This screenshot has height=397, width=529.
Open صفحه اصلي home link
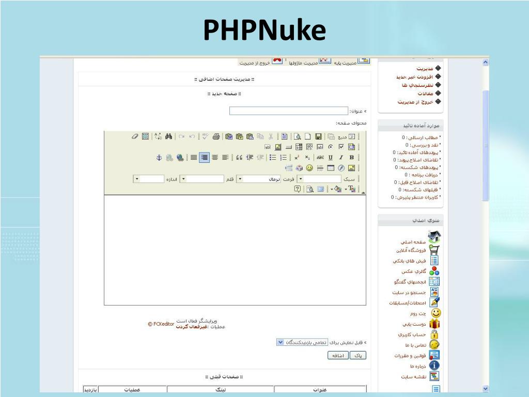pyautogui.click(x=413, y=242)
